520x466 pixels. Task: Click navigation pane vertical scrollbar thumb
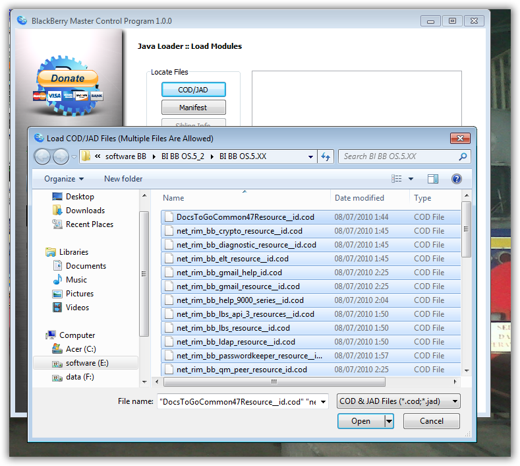(x=144, y=274)
